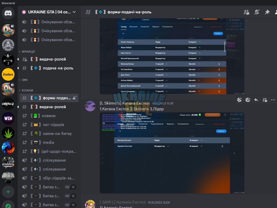The image size is (277, 208).
Task: Join the first спілкування voice channel
Action: coord(49,160)
